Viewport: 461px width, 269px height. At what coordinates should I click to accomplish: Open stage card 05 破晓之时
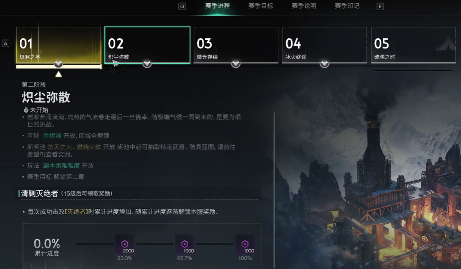pyautogui.click(x=413, y=45)
